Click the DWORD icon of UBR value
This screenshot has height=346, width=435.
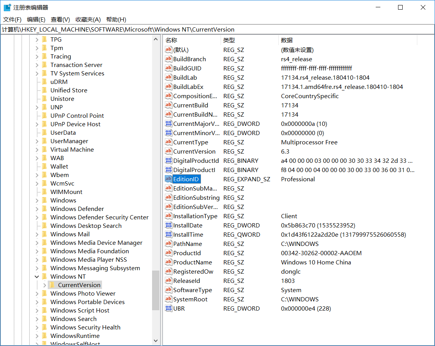pos(168,308)
